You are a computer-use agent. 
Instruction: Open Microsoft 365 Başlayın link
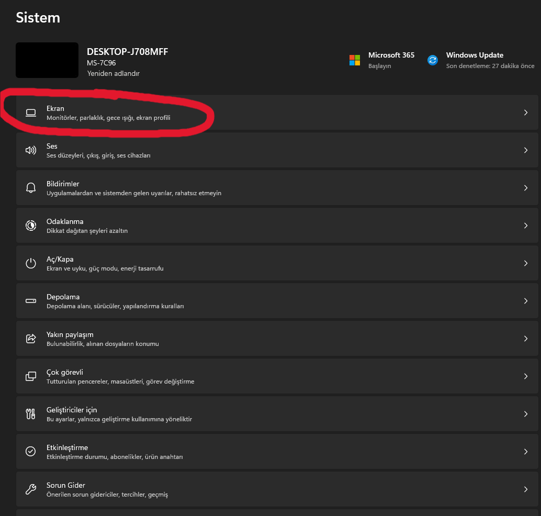[379, 66]
